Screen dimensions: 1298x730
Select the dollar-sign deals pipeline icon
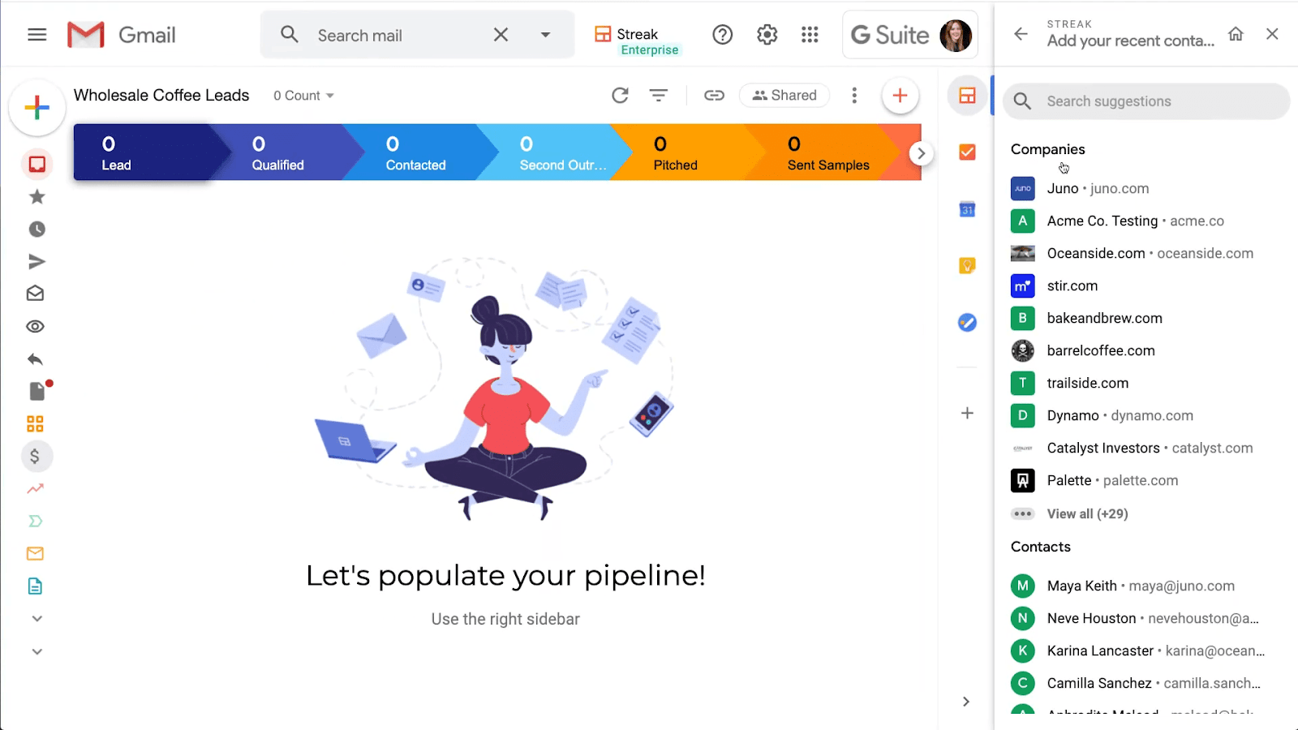click(36, 456)
